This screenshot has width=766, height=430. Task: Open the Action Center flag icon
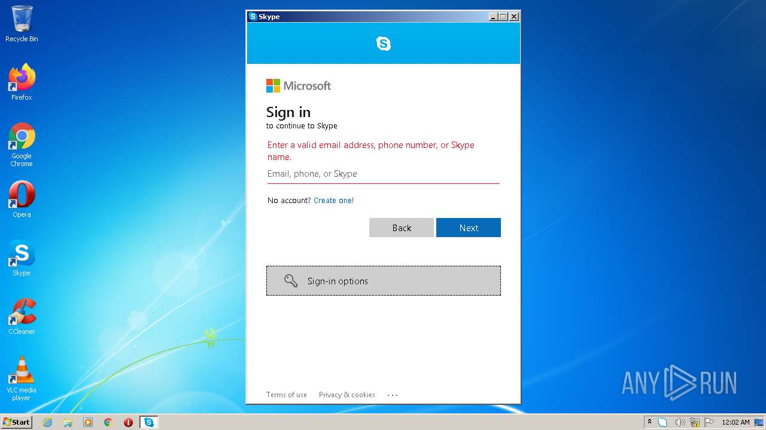[709, 422]
